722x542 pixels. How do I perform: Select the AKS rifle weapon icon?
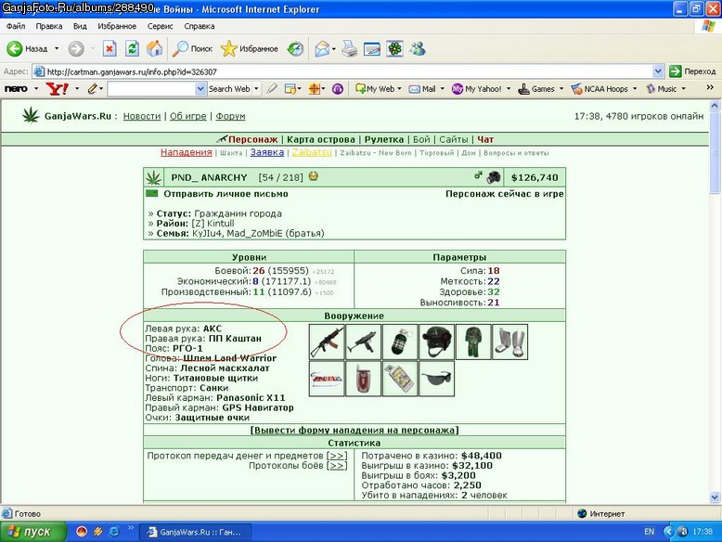[327, 342]
